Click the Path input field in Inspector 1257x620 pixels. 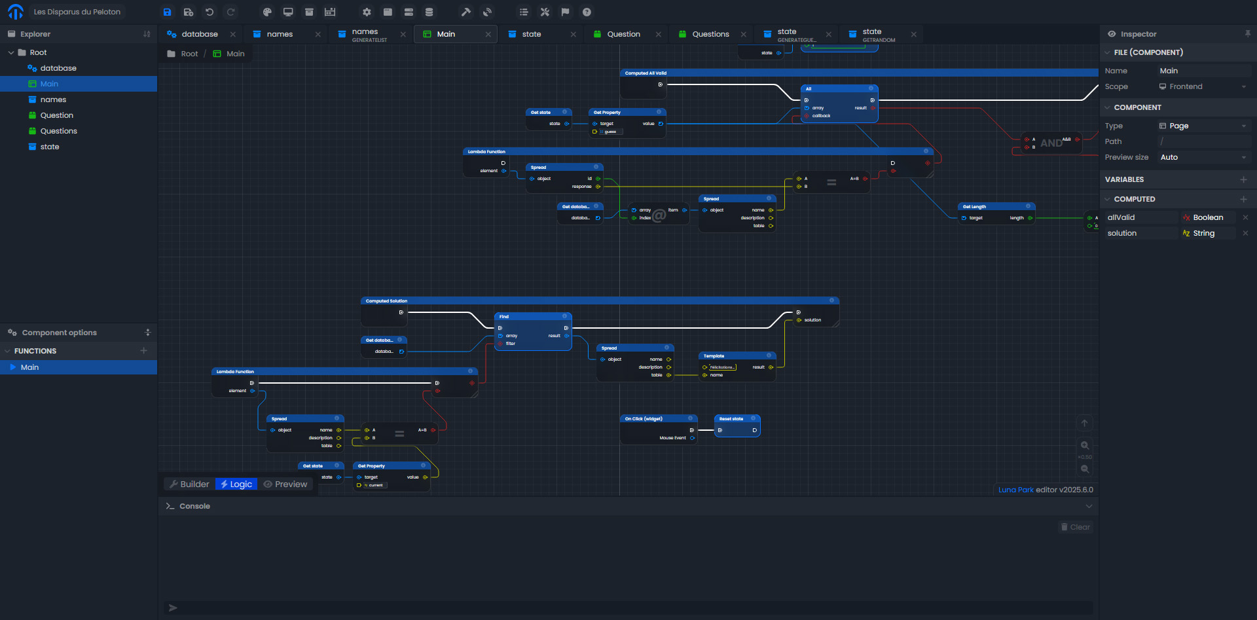1203,141
